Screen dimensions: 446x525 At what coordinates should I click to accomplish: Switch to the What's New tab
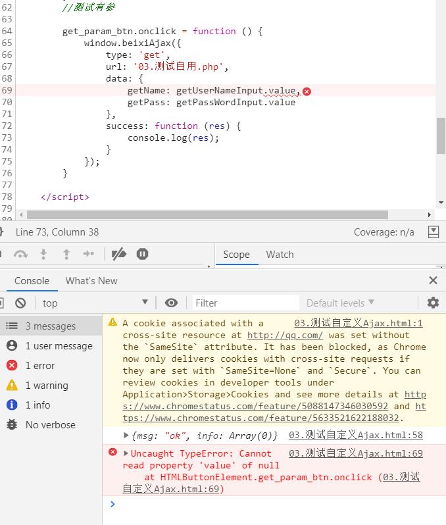point(91,280)
